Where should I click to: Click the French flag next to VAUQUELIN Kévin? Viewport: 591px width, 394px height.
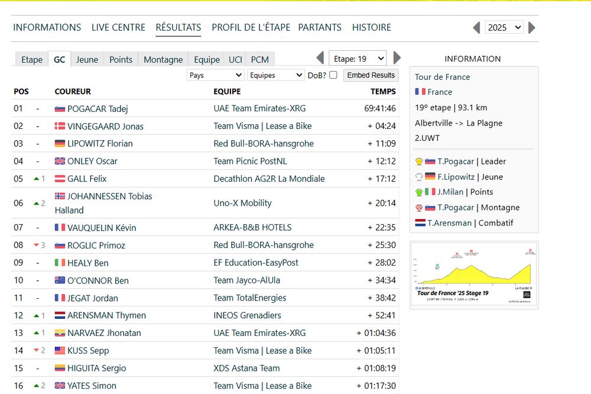click(x=60, y=227)
